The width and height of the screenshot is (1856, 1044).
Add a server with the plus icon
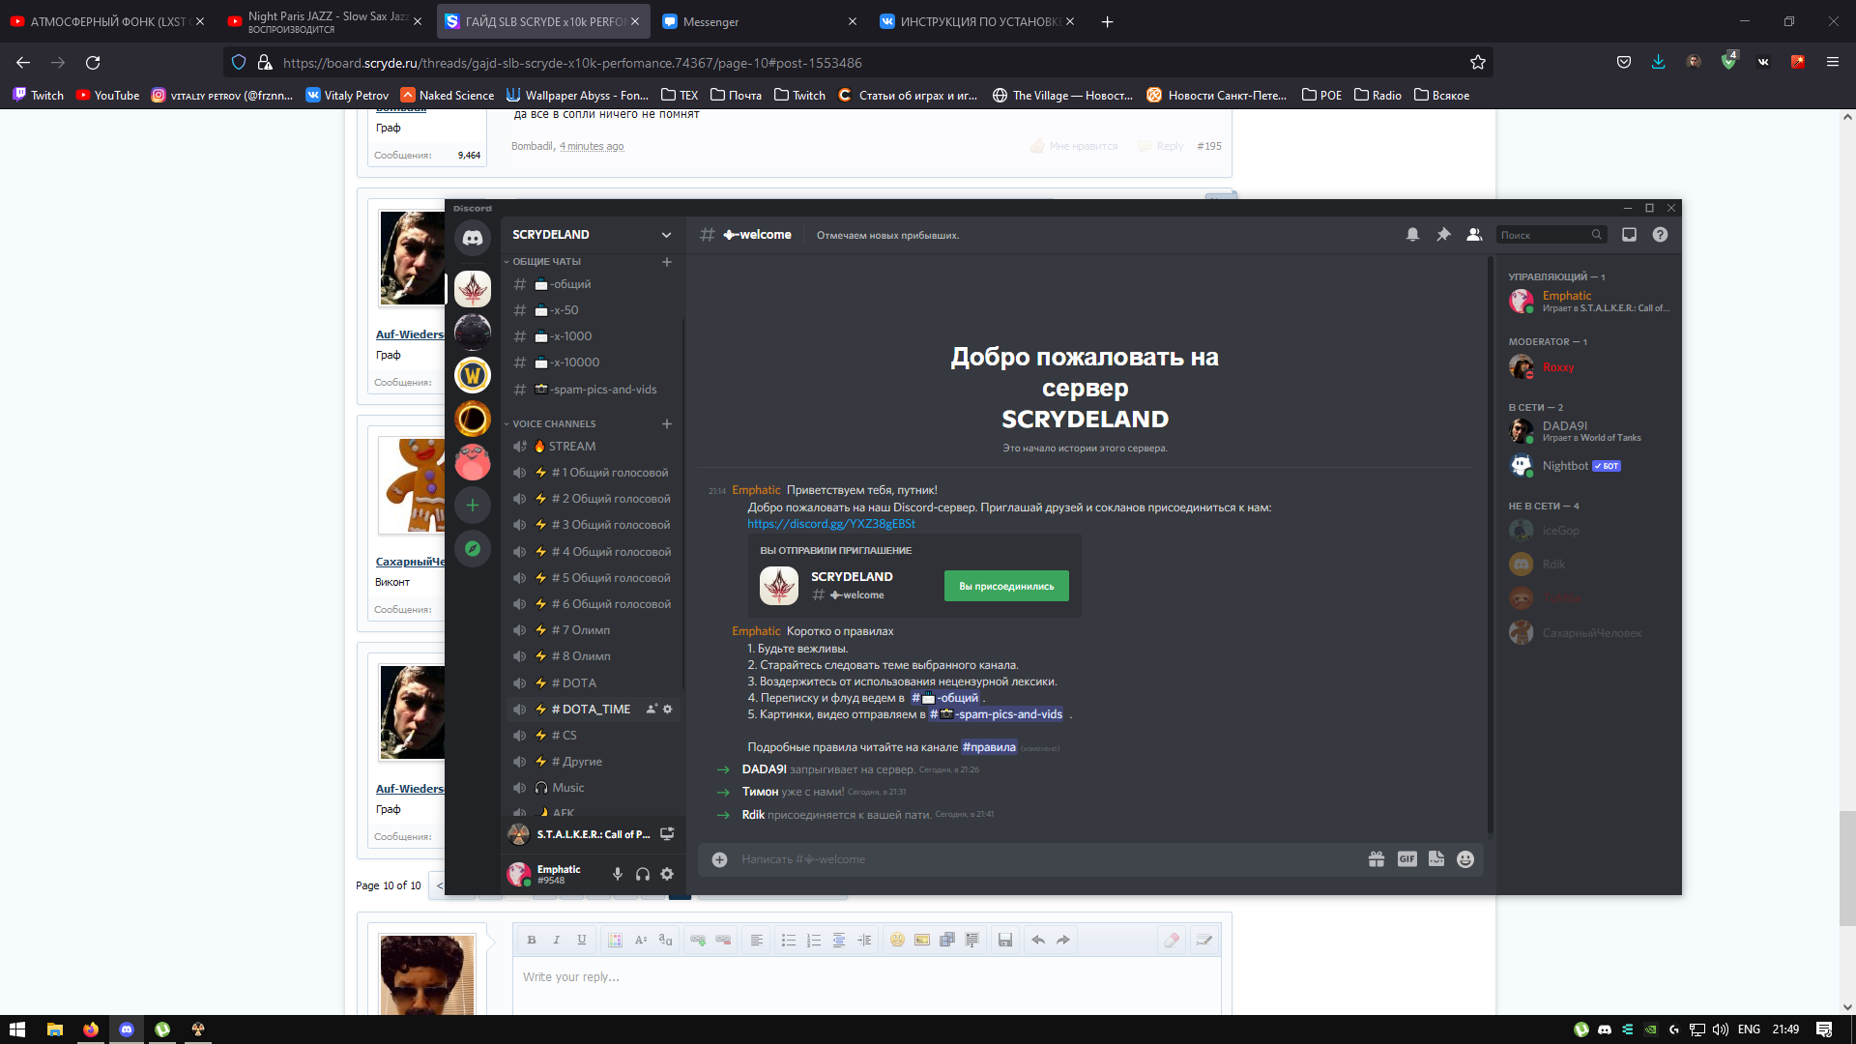[473, 505]
